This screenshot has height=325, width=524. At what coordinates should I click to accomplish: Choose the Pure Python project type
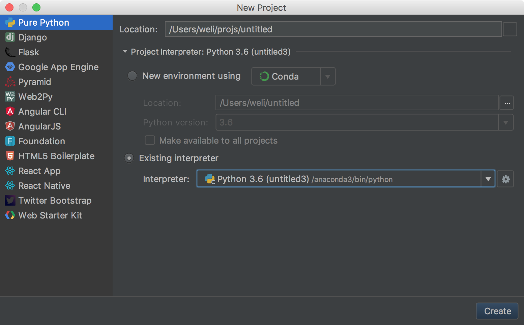click(56, 22)
